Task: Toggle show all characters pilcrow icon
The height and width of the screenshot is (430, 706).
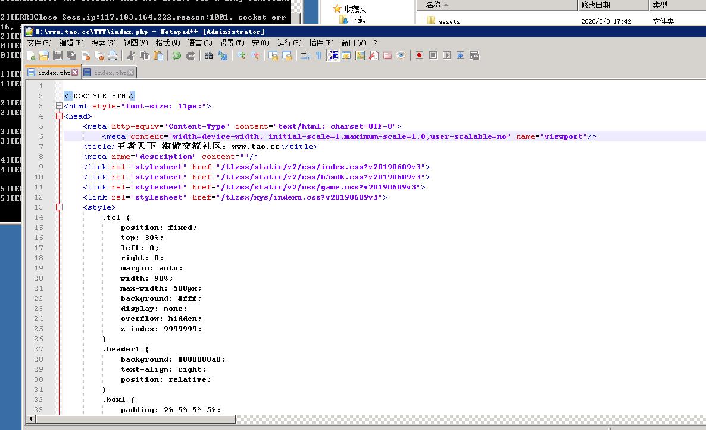Action: pyautogui.click(x=318, y=55)
